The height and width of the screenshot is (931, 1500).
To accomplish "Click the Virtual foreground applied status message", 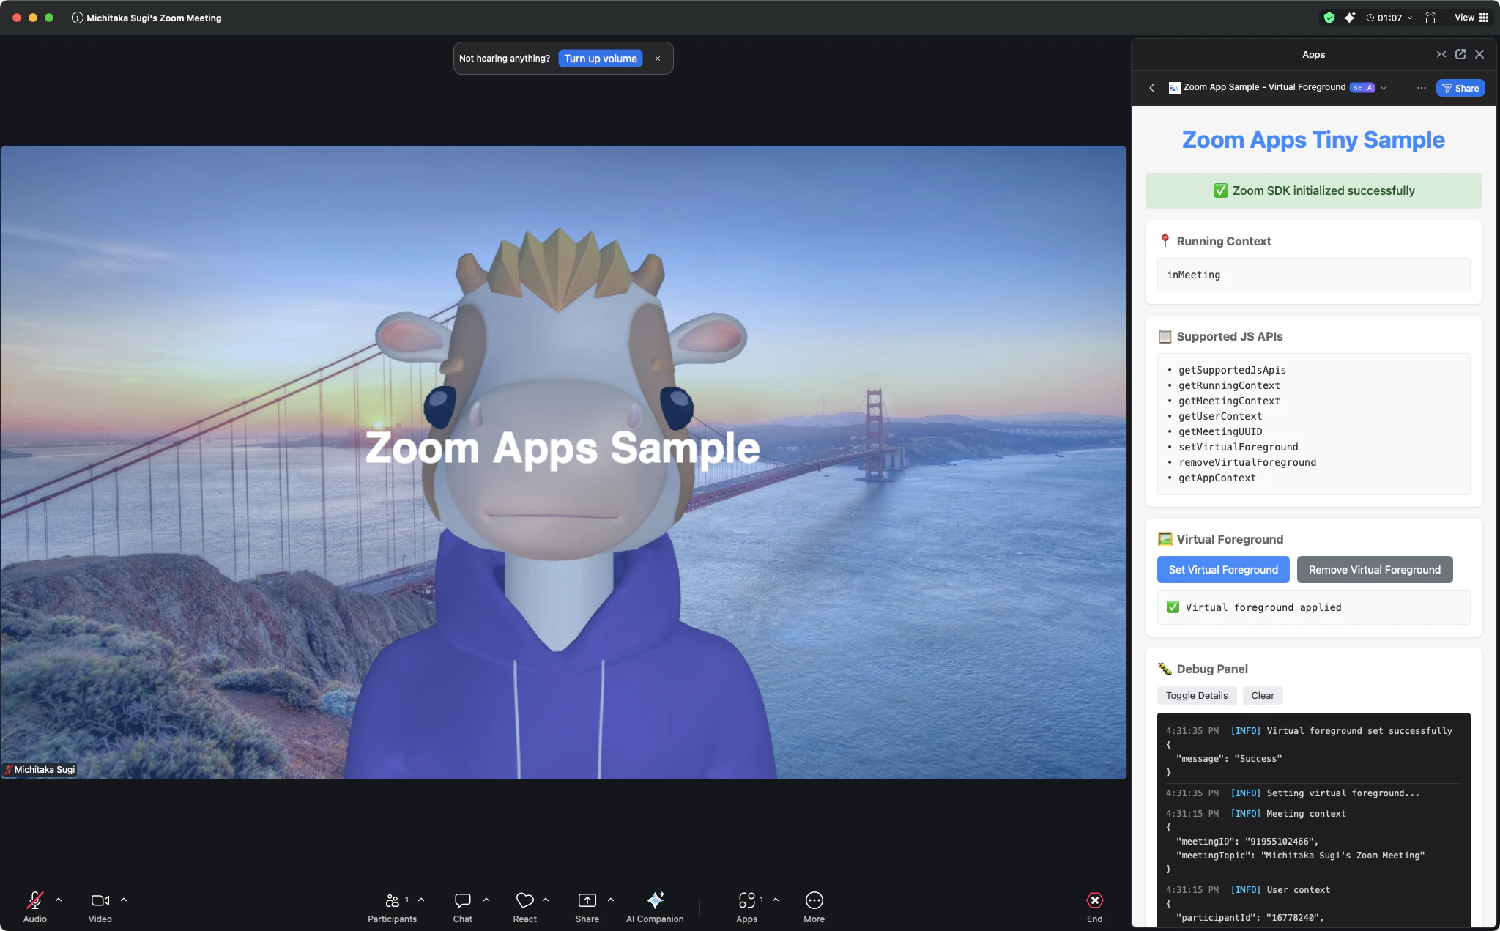I will 1313,607.
